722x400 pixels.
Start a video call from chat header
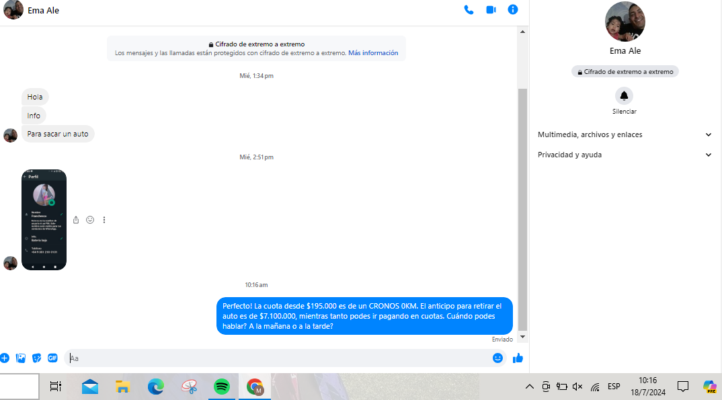(491, 10)
